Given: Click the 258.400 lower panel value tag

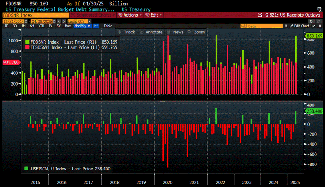Looking at the screenshot, I should coord(314,111).
